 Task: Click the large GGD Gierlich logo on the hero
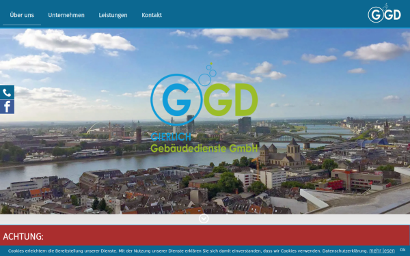point(204,108)
